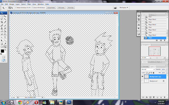Delete the current history state
The width and height of the screenshot is (169, 105).
point(165,40)
